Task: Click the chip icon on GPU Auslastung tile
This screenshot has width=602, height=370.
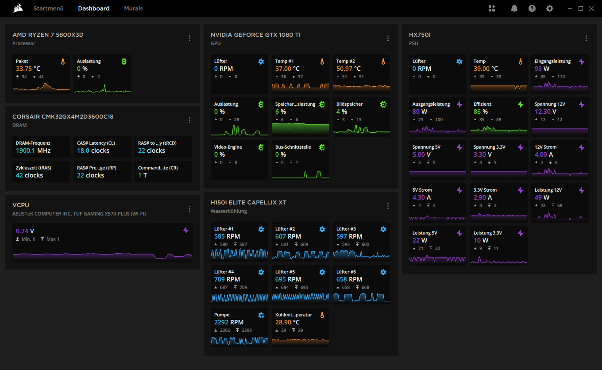Action: tap(261, 104)
